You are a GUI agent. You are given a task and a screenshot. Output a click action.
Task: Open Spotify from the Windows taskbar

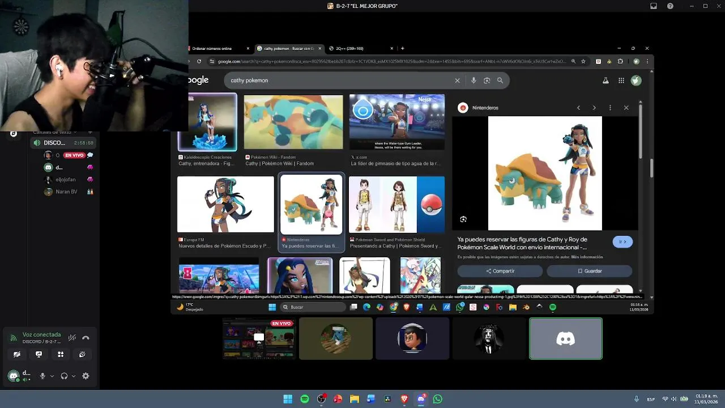pyautogui.click(x=305, y=399)
